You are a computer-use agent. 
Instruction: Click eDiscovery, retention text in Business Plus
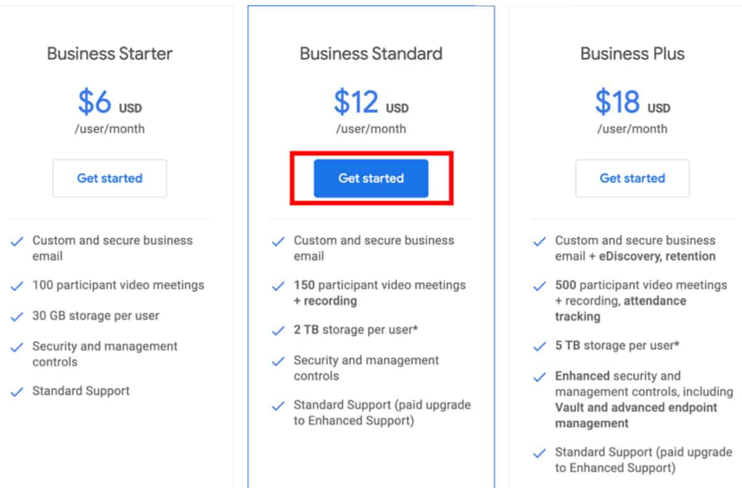(657, 256)
